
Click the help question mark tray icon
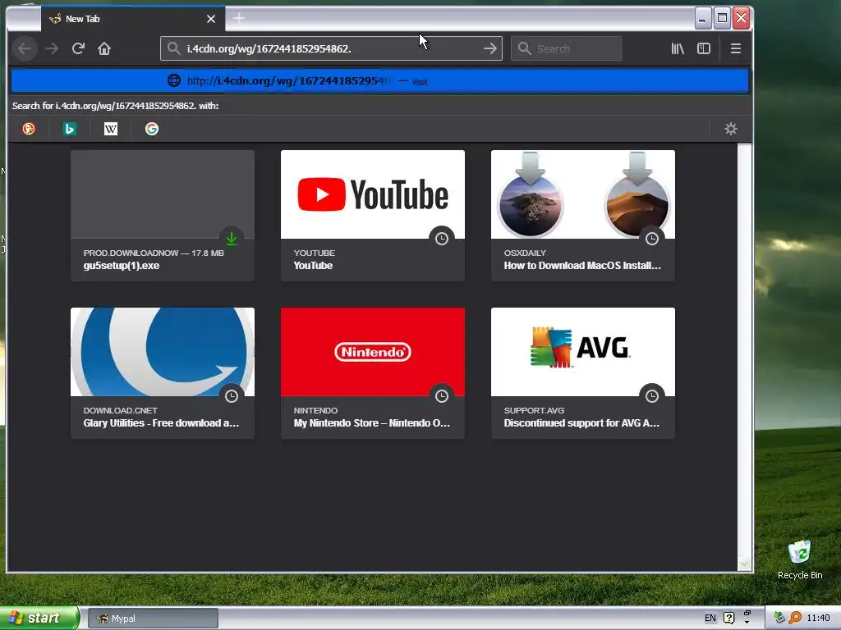click(729, 619)
